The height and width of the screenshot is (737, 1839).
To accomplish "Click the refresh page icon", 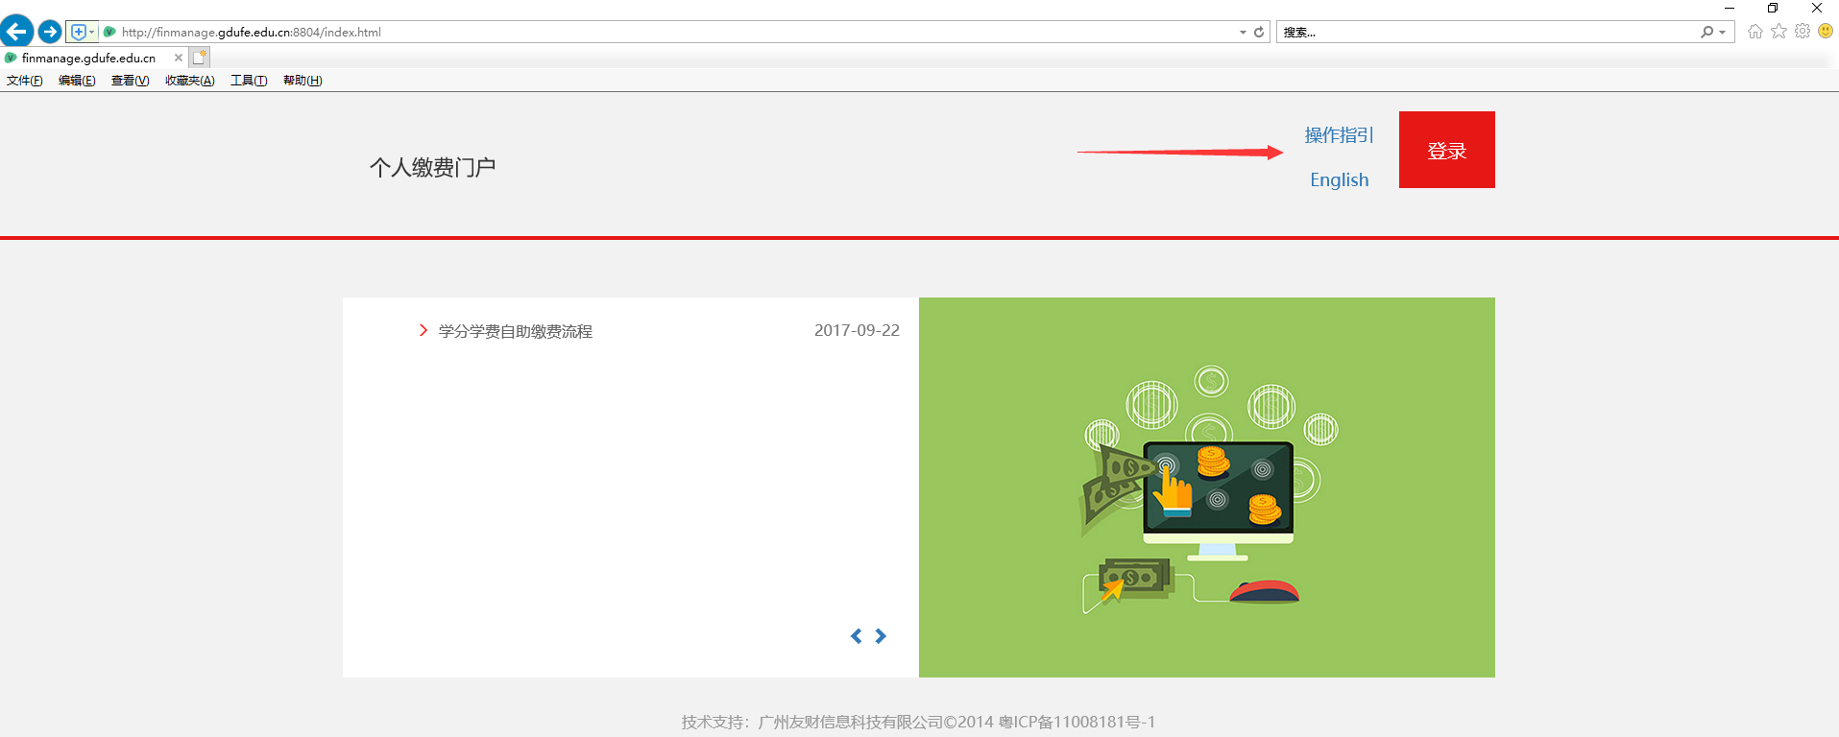I will point(1259,32).
